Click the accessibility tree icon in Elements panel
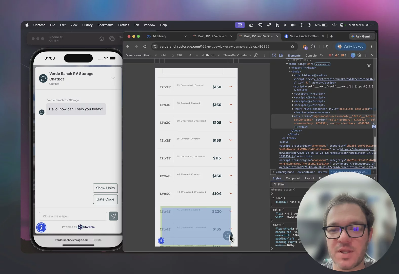399x274 pixels. tap(369, 65)
